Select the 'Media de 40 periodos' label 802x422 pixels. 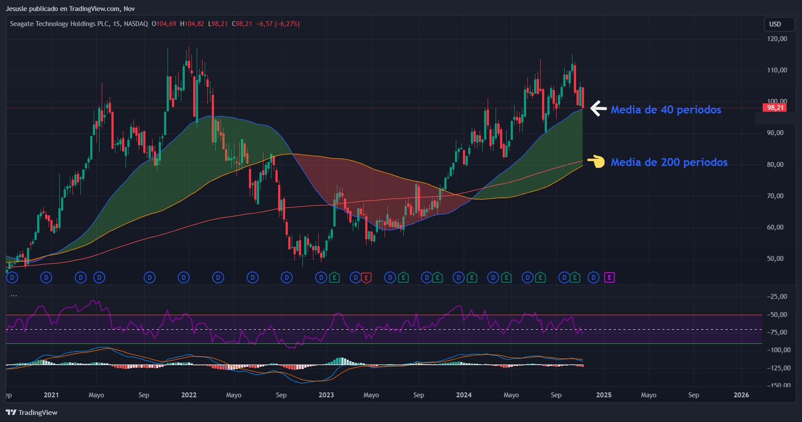(666, 109)
